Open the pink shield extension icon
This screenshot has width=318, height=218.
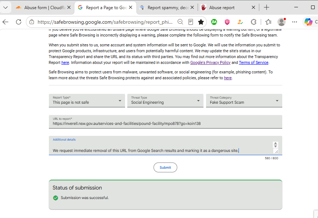click(227, 22)
